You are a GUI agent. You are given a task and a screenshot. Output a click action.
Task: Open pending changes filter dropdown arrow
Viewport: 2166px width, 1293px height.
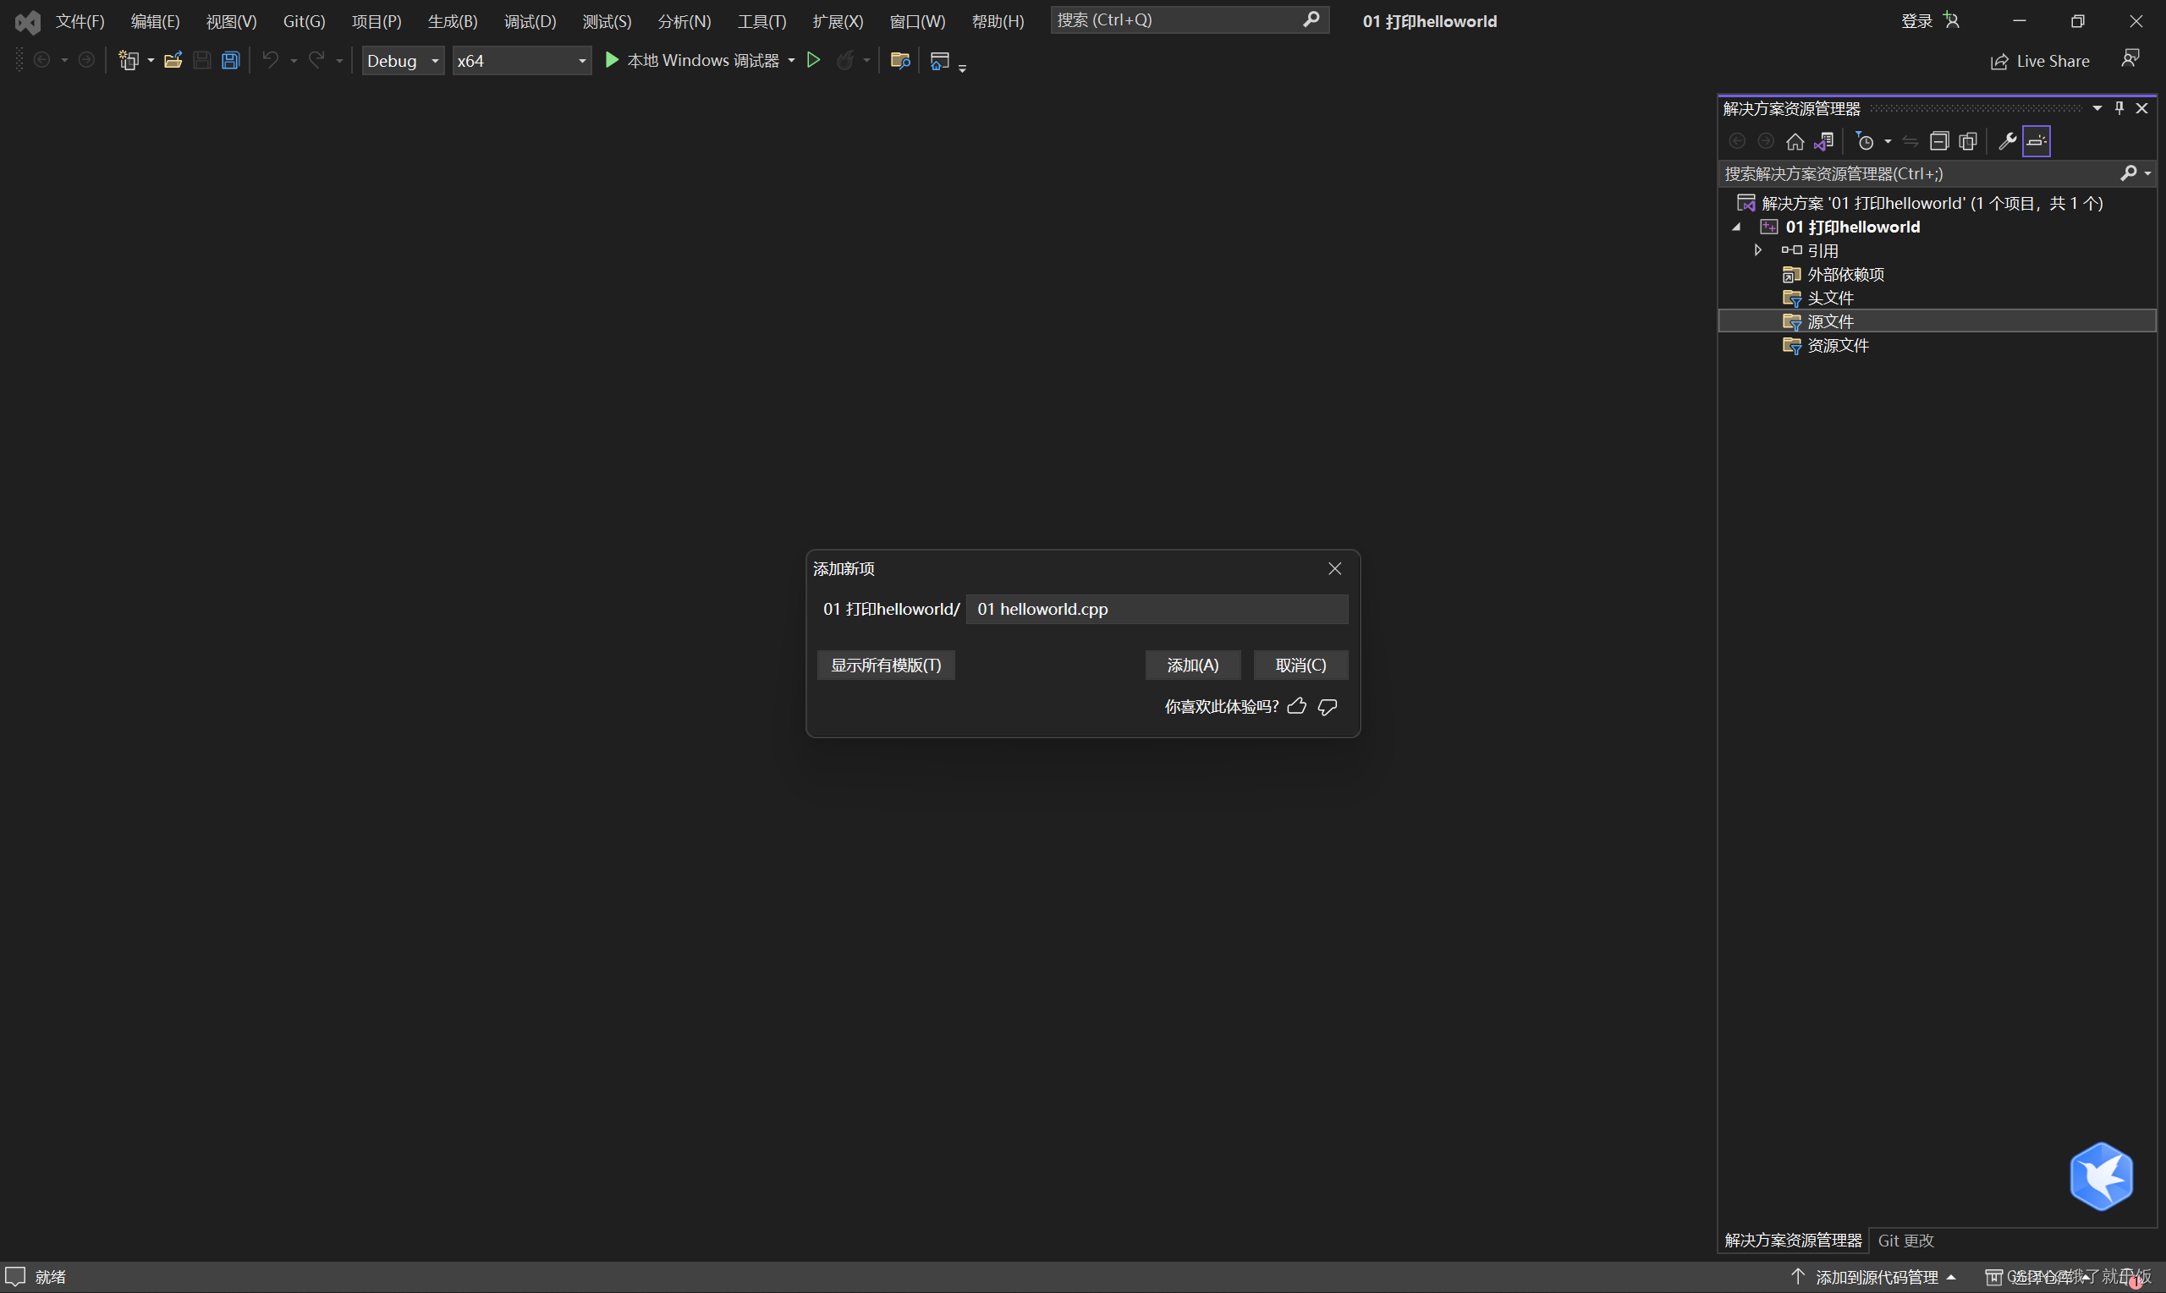tap(1887, 141)
